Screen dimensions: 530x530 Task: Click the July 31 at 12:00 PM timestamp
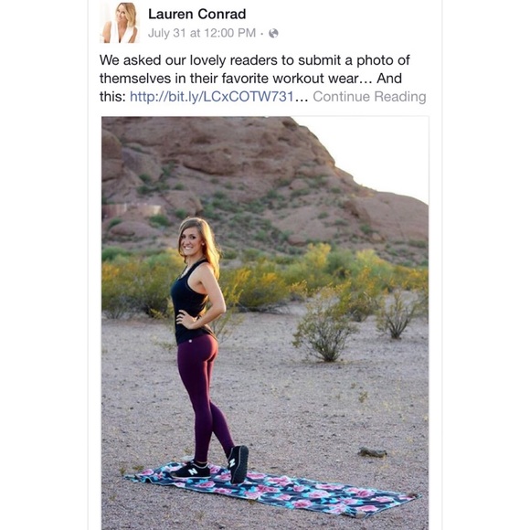pos(202,33)
